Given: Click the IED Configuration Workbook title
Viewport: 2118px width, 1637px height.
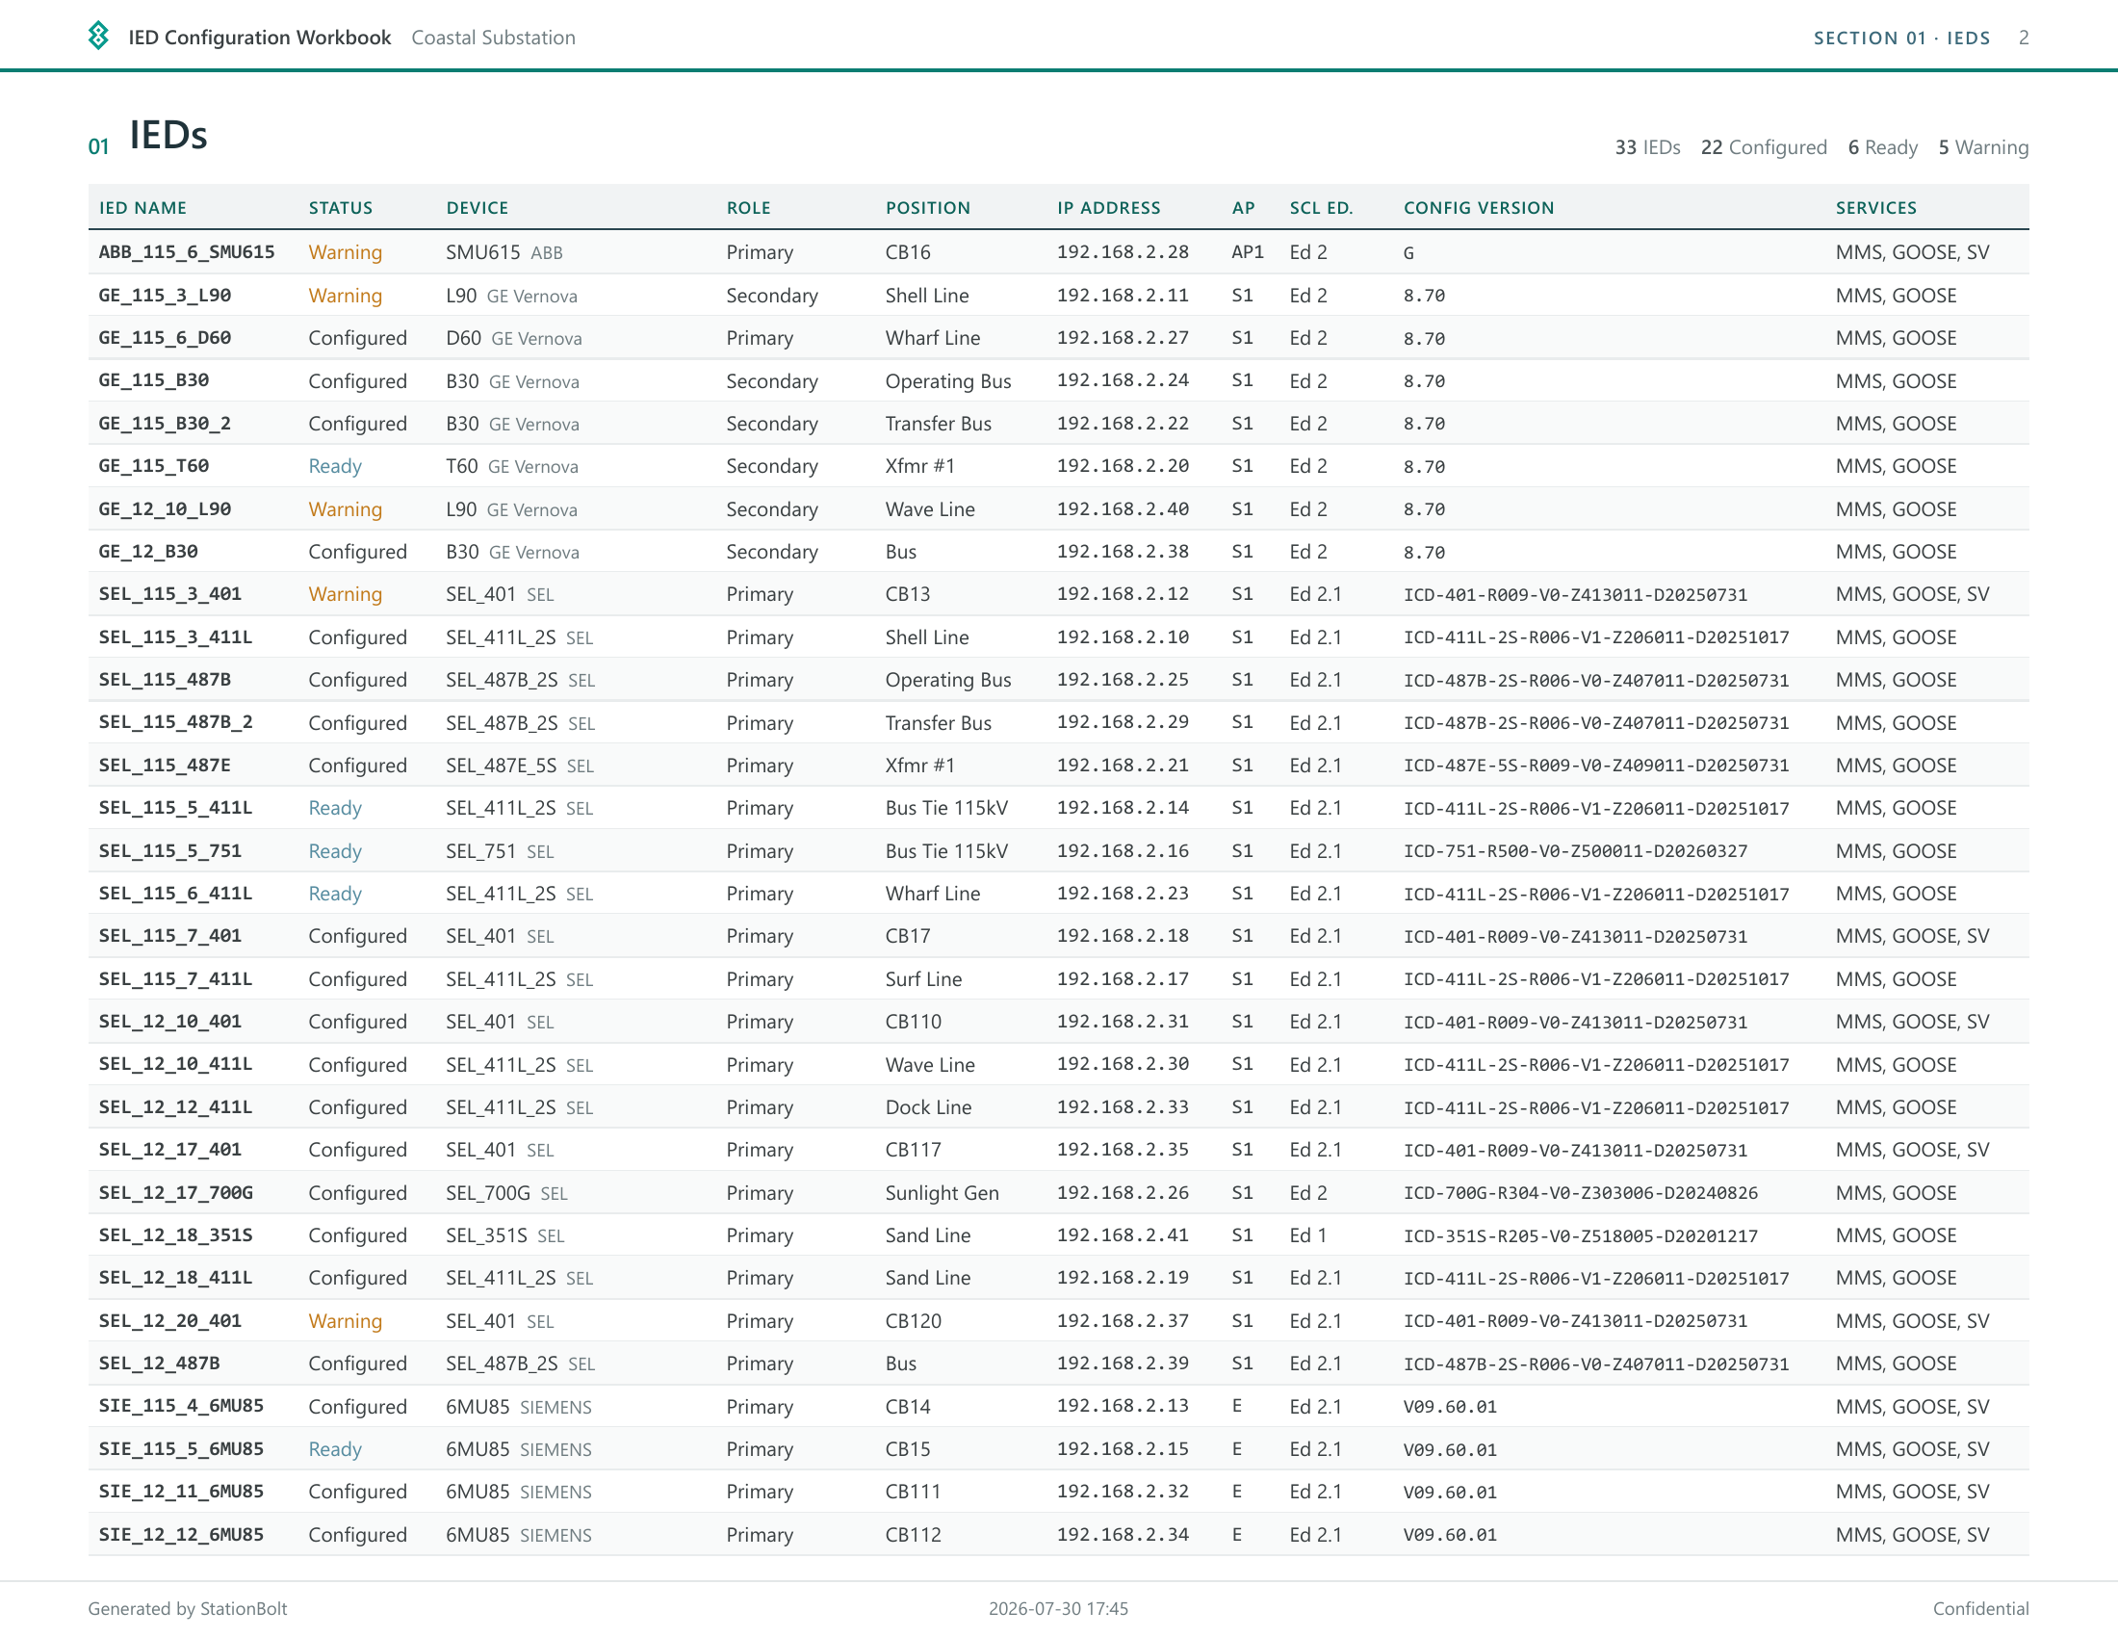Looking at the screenshot, I should [260, 38].
